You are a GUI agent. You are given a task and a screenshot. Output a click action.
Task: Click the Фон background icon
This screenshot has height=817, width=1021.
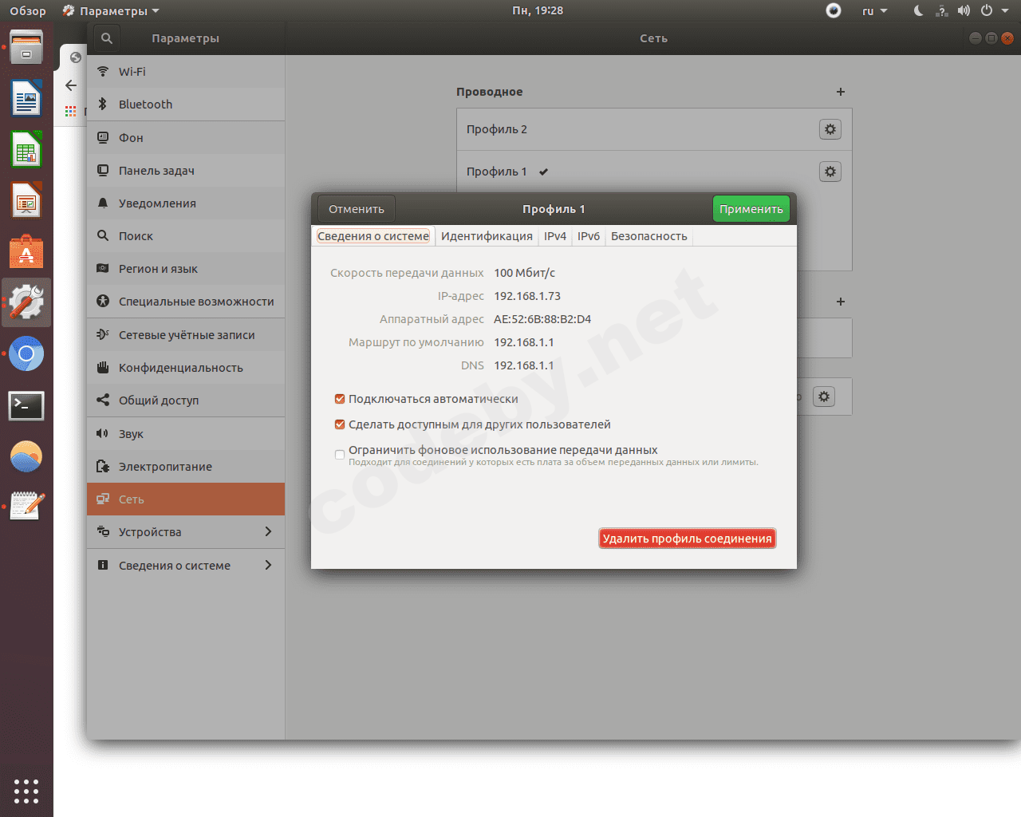click(103, 138)
